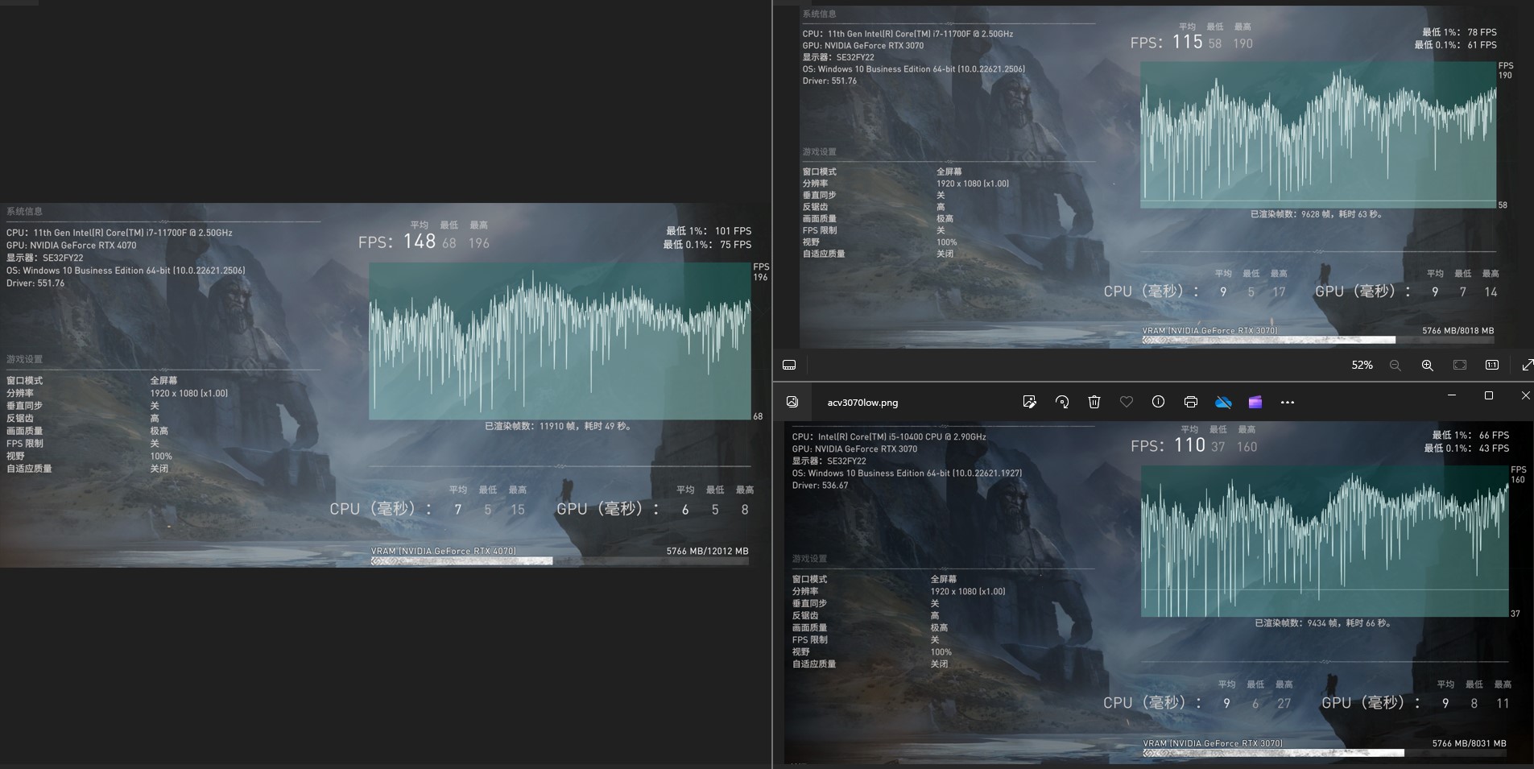The height and width of the screenshot is (769, 1534).
Task: Click the "11910 帧" rendered frames line
Action: click(x=557, y=426)
